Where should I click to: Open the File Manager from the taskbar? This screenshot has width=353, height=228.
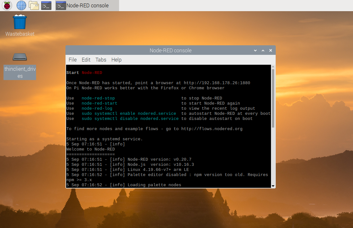(34, 5)
